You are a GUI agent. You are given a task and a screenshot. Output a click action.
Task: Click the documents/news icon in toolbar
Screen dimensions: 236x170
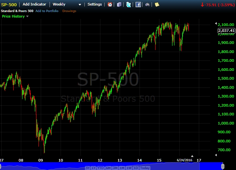click(x=119, y=5)
